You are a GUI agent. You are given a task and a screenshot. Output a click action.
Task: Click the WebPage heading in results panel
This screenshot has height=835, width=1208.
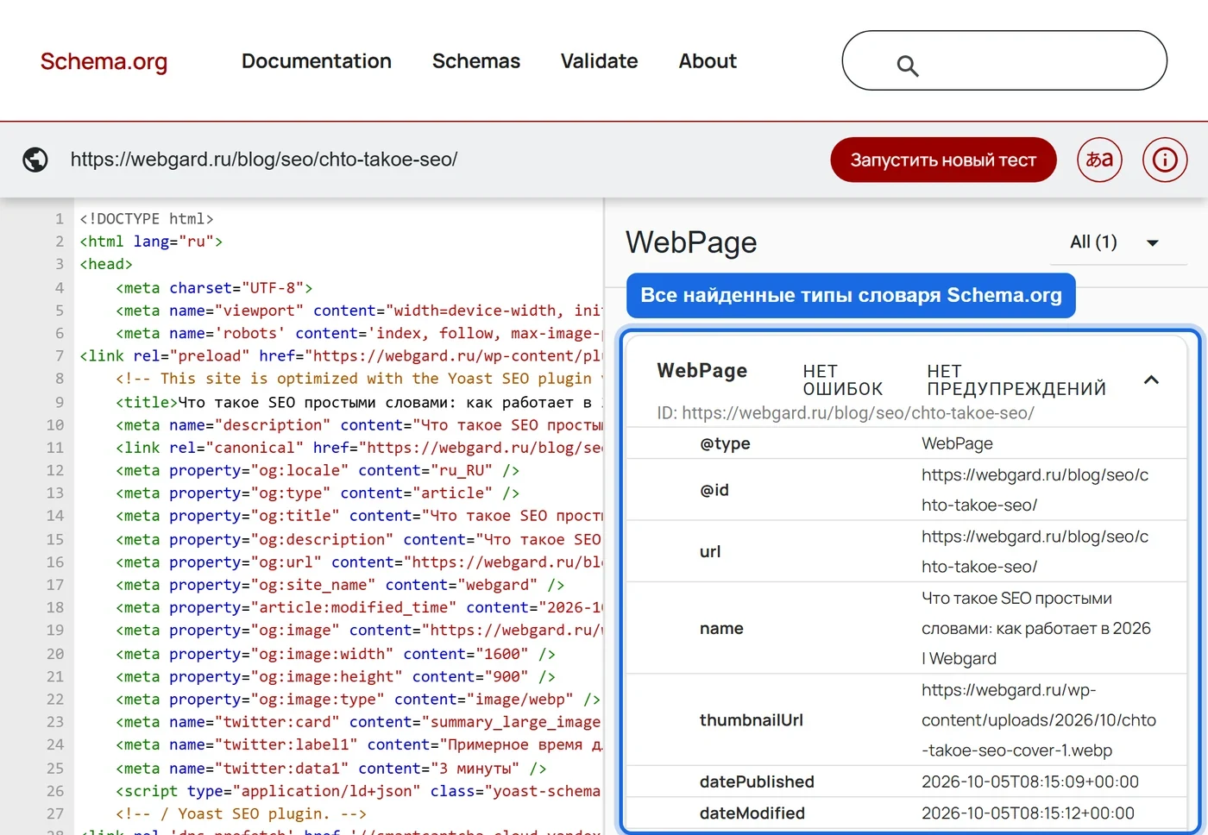[691, 242]
